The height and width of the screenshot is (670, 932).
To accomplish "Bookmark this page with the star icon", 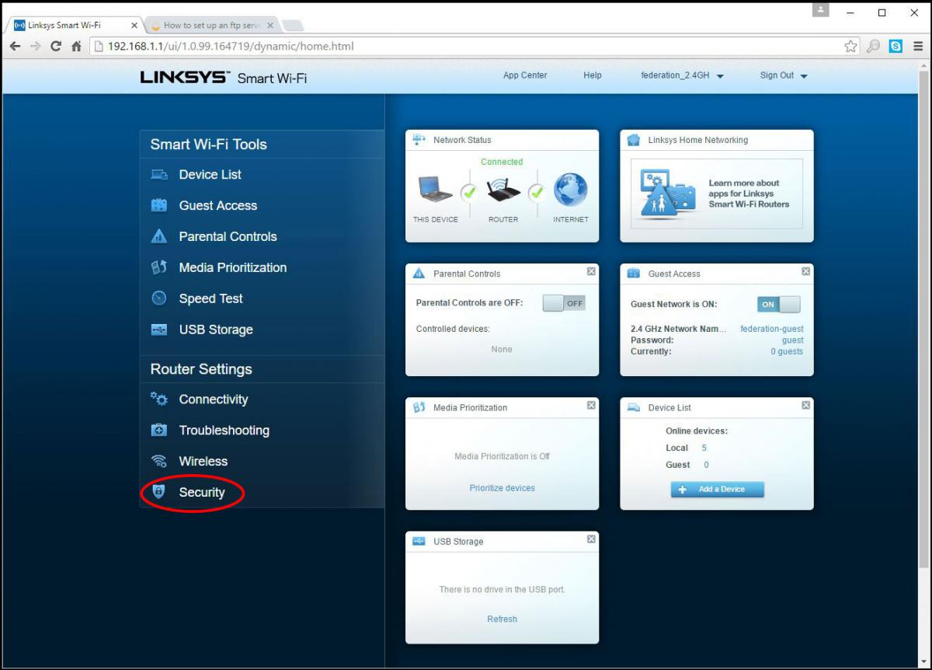I will pyautogui.click(x=851, y=46).
